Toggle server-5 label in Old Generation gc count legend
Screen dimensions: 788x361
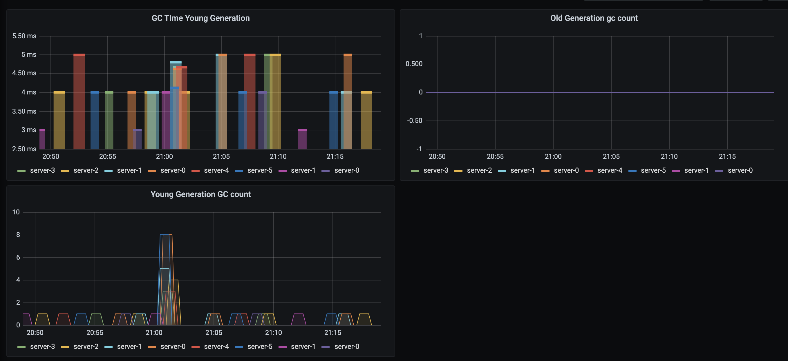(x=653, y=170)
